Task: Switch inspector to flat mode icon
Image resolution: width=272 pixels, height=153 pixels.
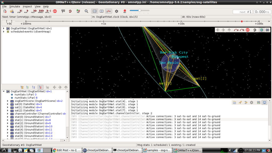Action: click(27, 87)
